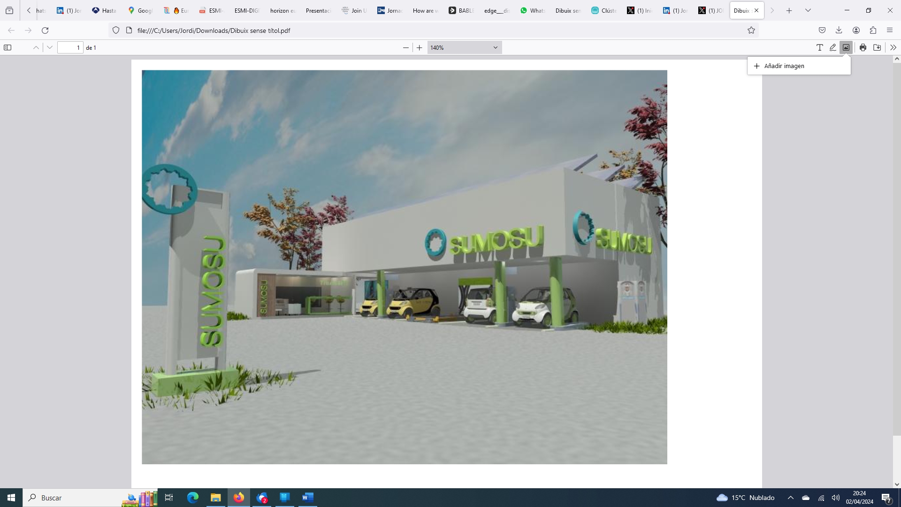Save the PDF with the download icon
Viewport: 901px width, 507px height.
pyautogui.click(x=877, y=47)
